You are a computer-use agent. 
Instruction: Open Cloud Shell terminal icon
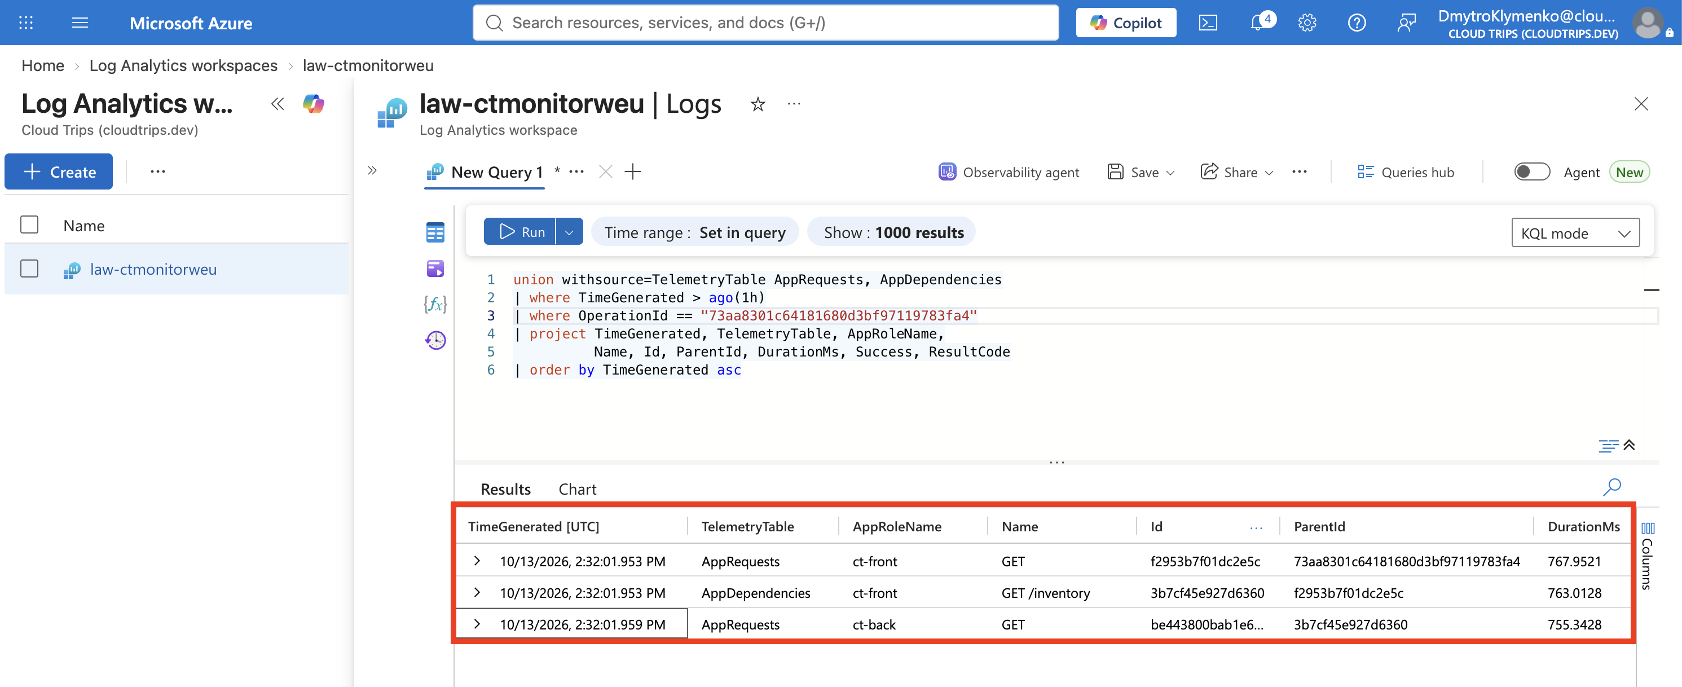[x=1208, y=23]
